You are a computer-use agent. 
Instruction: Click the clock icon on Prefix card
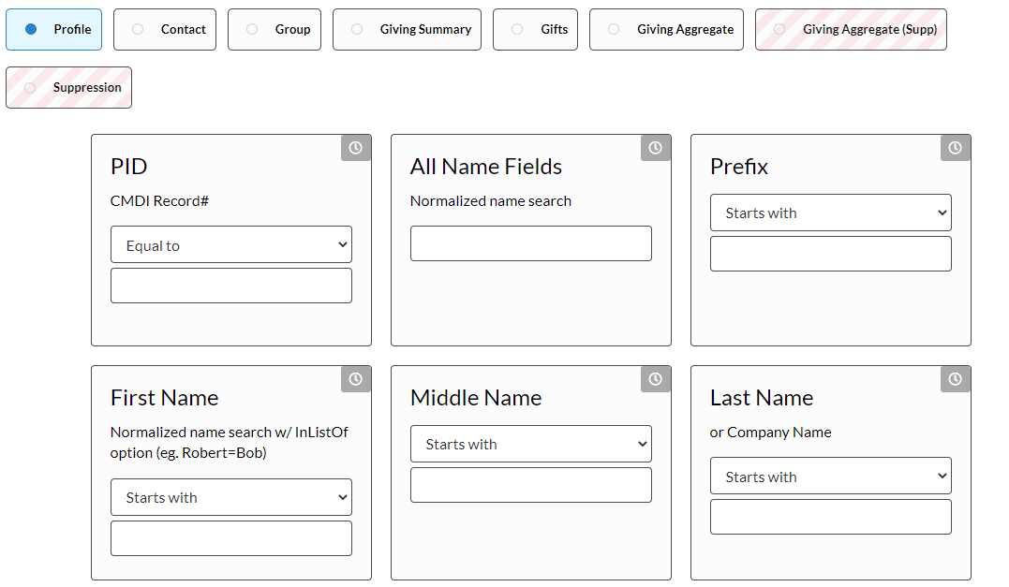click(x=956, y=148)
